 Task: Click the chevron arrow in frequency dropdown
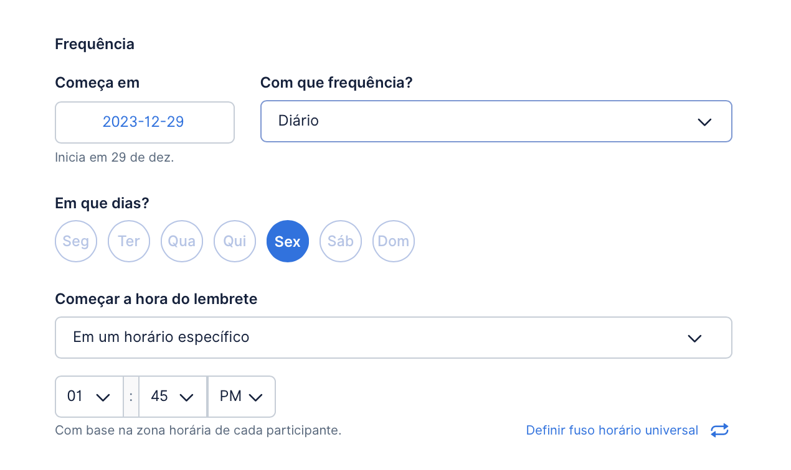pyautogui.click(x=704, y=122)
